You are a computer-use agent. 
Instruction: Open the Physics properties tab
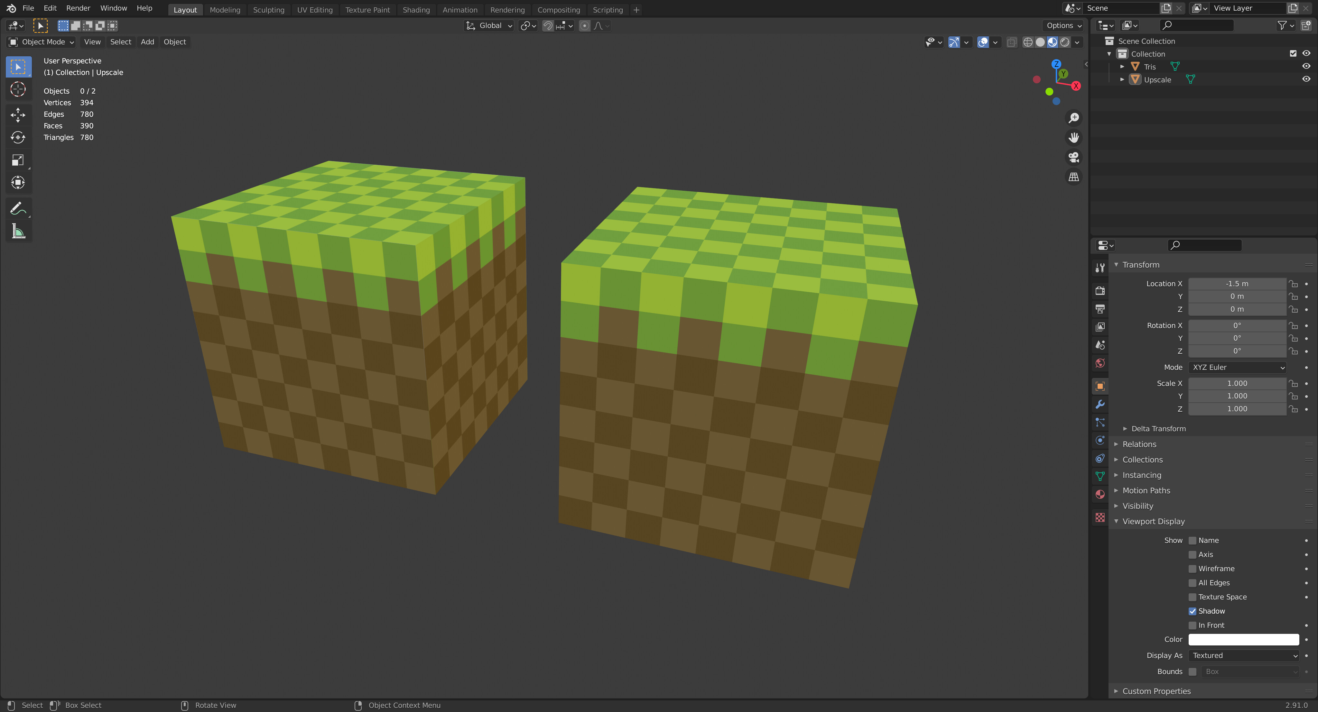(1100, 440)
